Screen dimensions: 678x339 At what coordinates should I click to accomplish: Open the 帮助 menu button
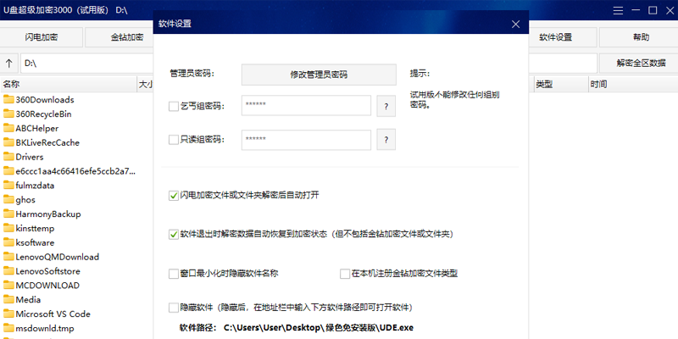click(641, 37)
